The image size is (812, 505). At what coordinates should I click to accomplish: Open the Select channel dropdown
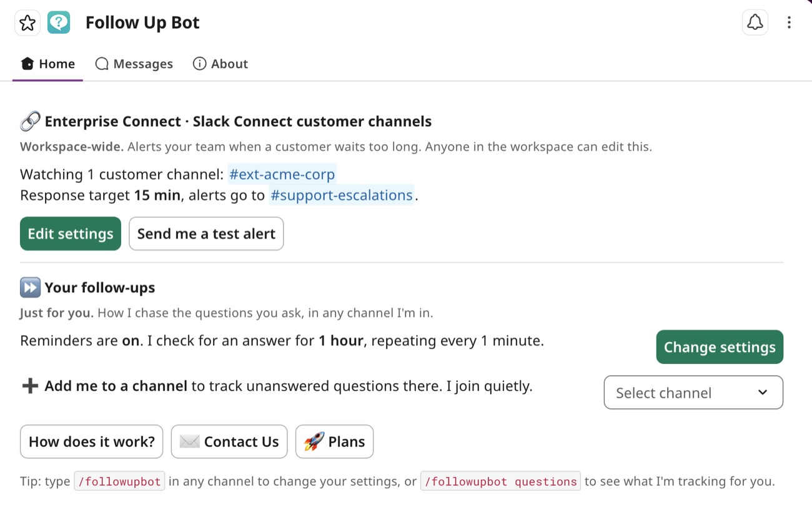click(693, 393)
